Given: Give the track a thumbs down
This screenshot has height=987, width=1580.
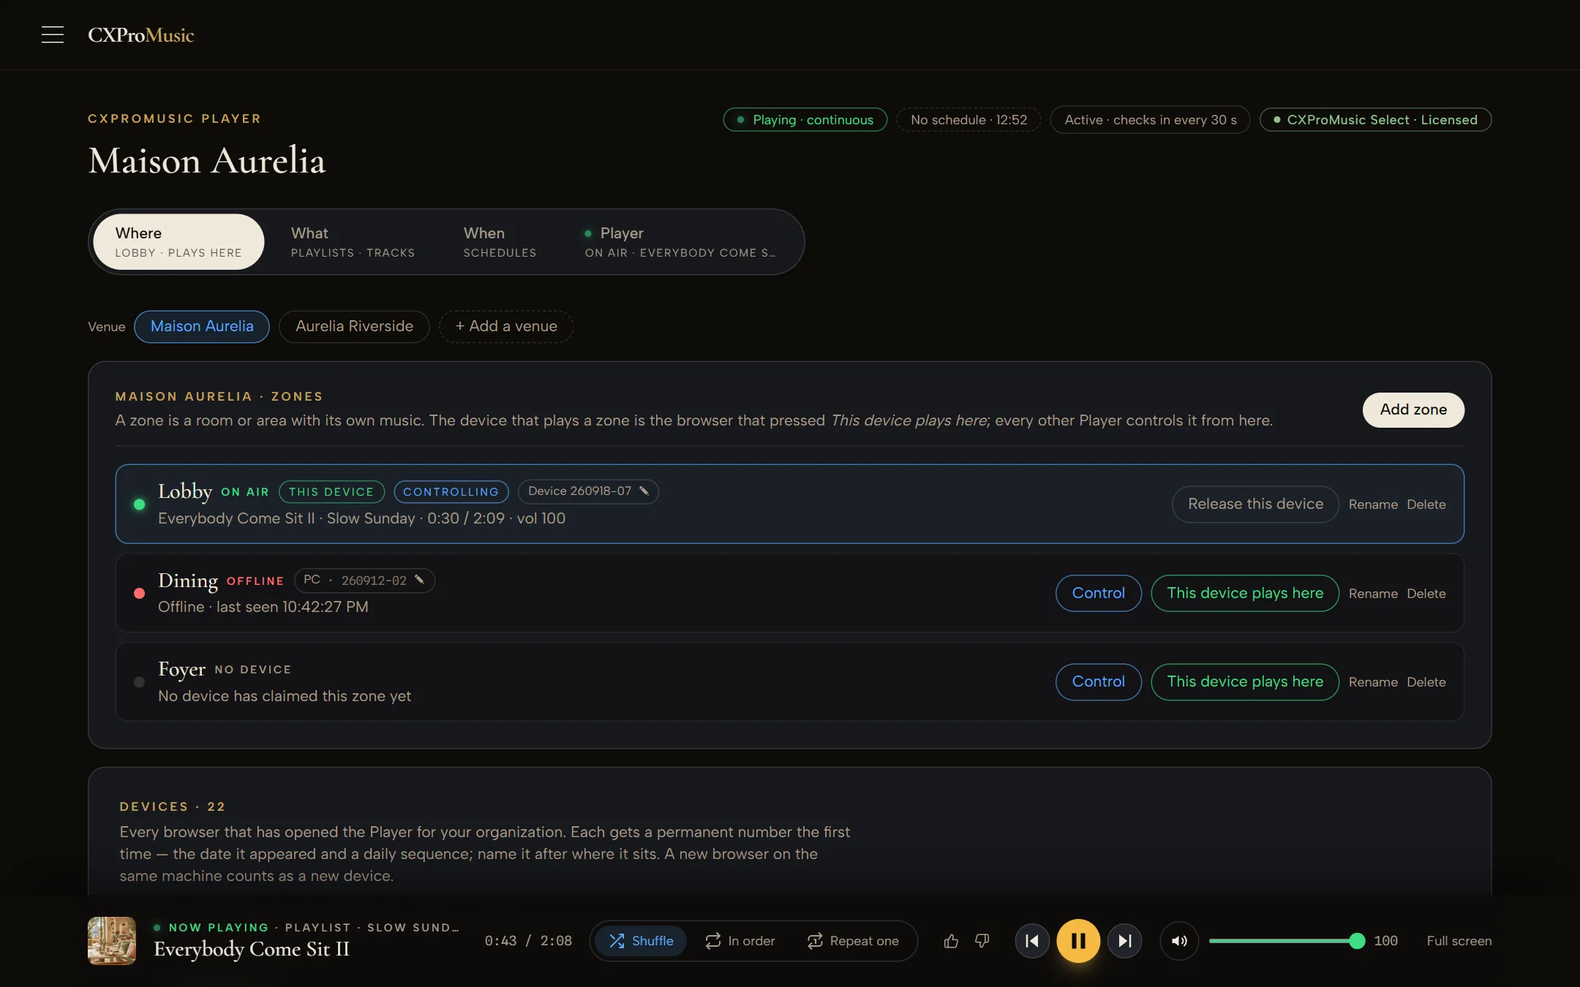Looking at the screenshot, I should point(982,941).
